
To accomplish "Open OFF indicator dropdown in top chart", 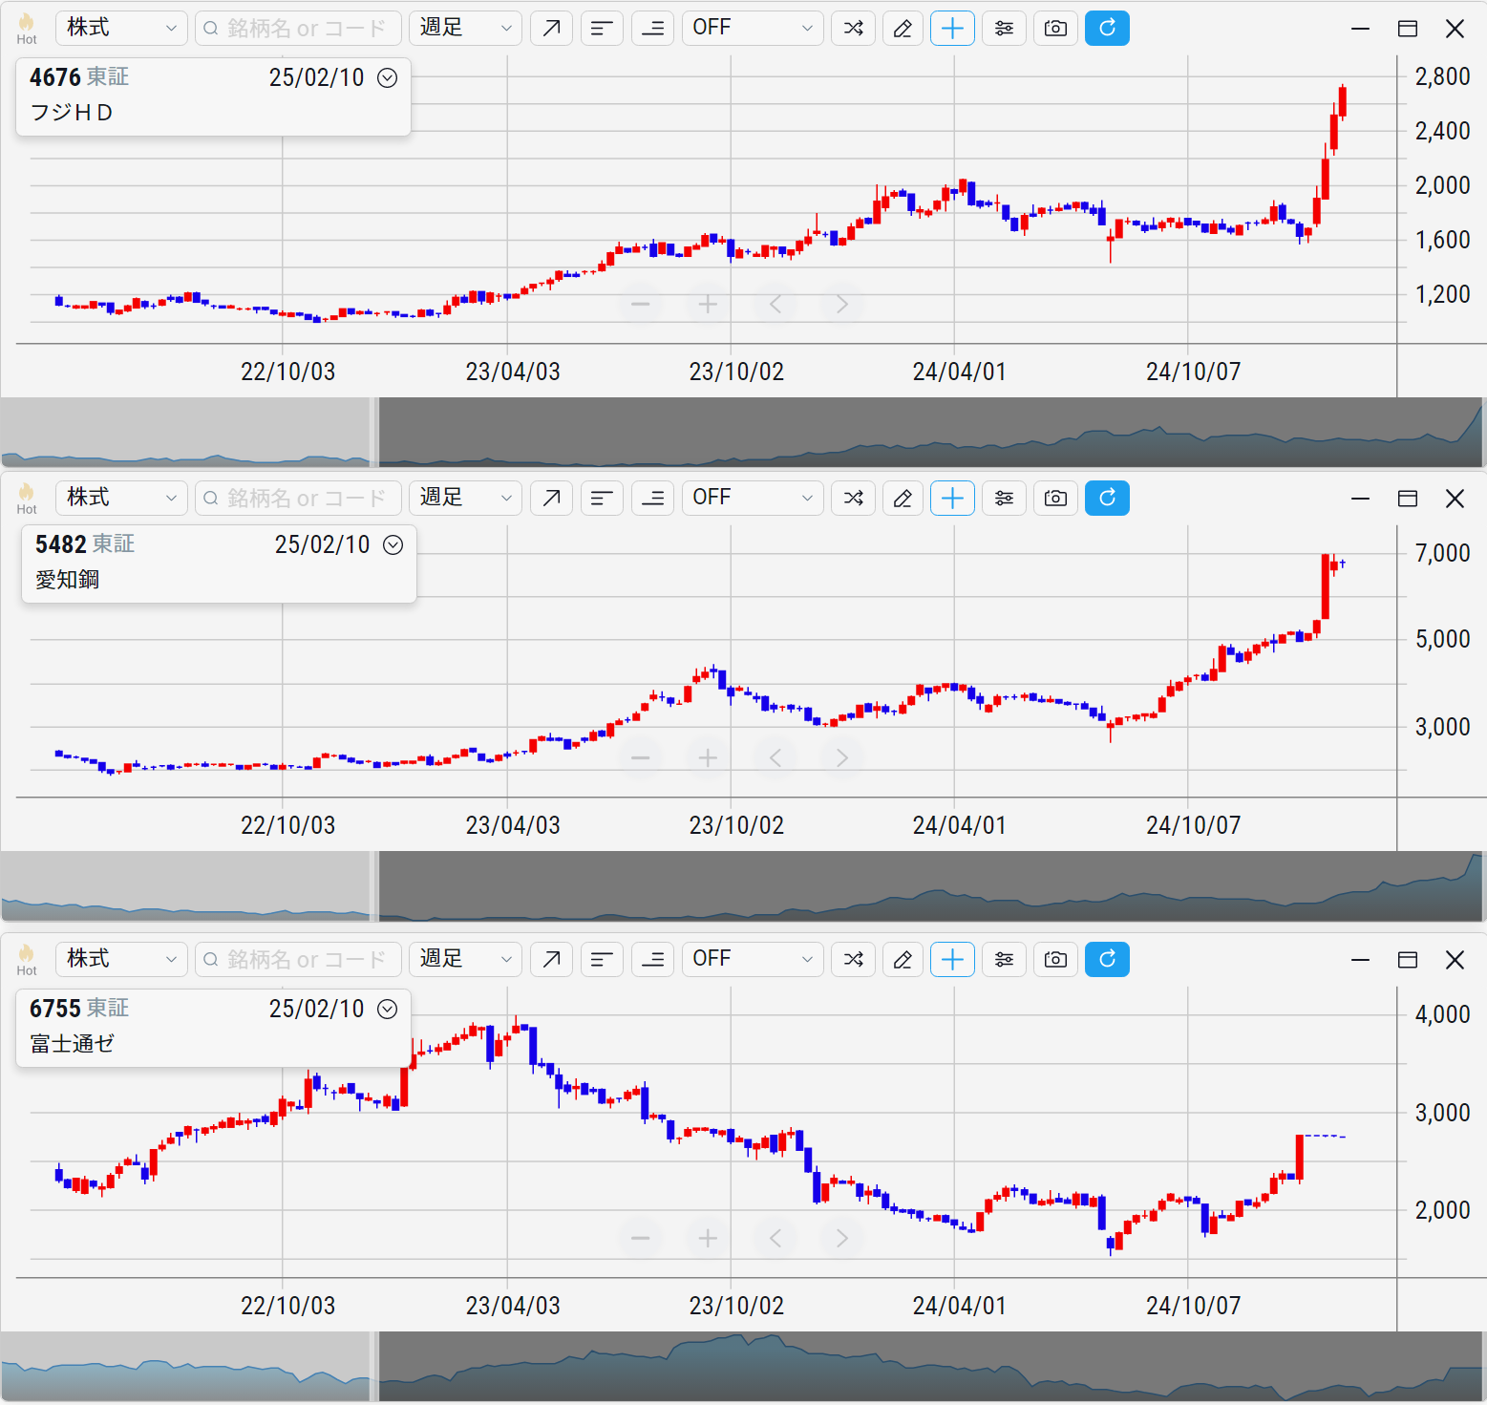I will (753, 28).
